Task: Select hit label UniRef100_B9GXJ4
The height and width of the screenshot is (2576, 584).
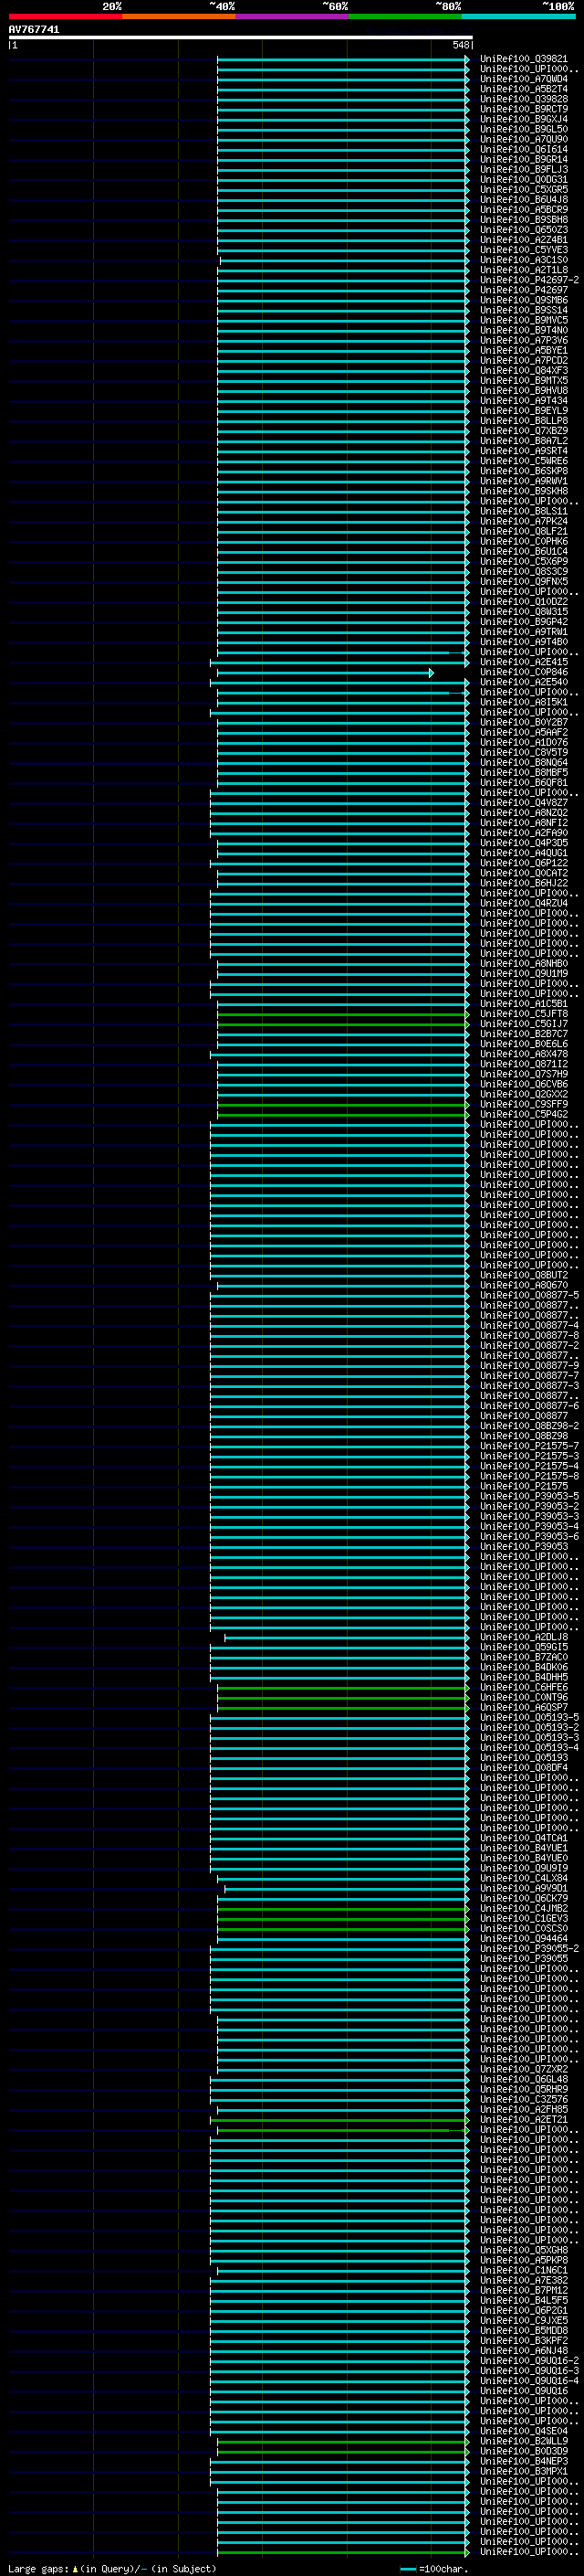Action: 524,119
